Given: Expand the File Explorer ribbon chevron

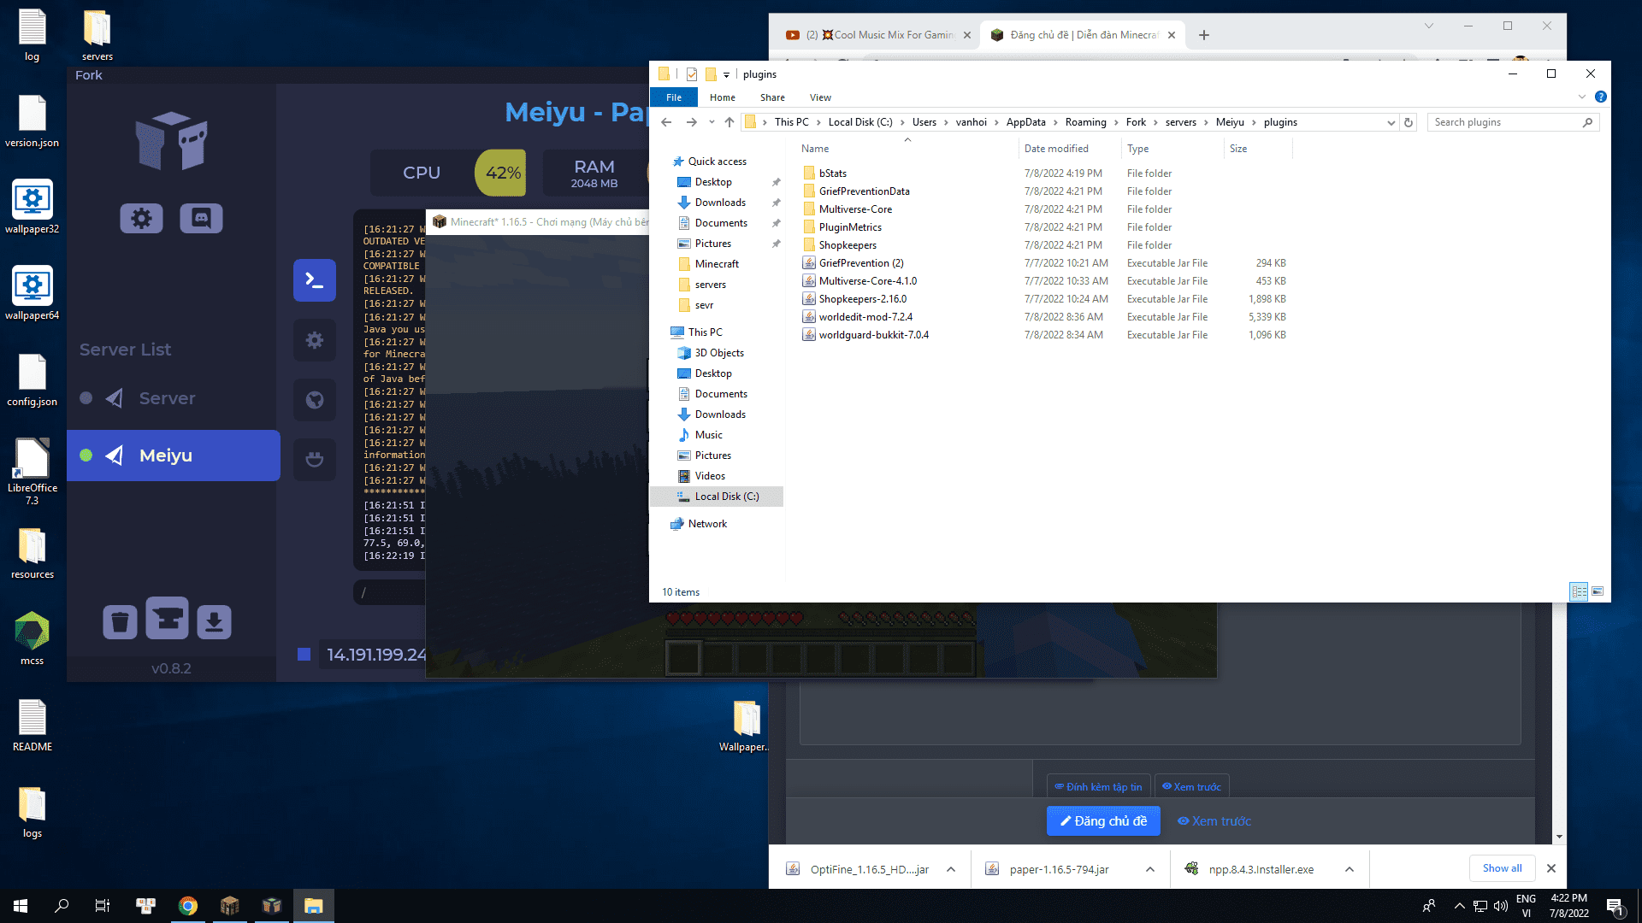Looking at the screenshot, I should (1581, 97).
